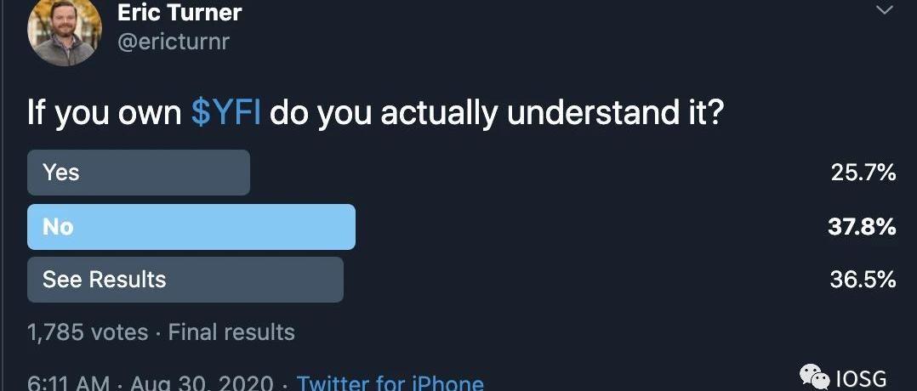Select the Yes poll option
917x391 pixels.
coord(139,173)
